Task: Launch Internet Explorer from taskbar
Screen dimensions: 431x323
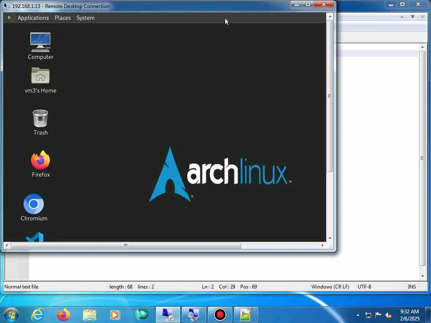Action: [37, 315]
